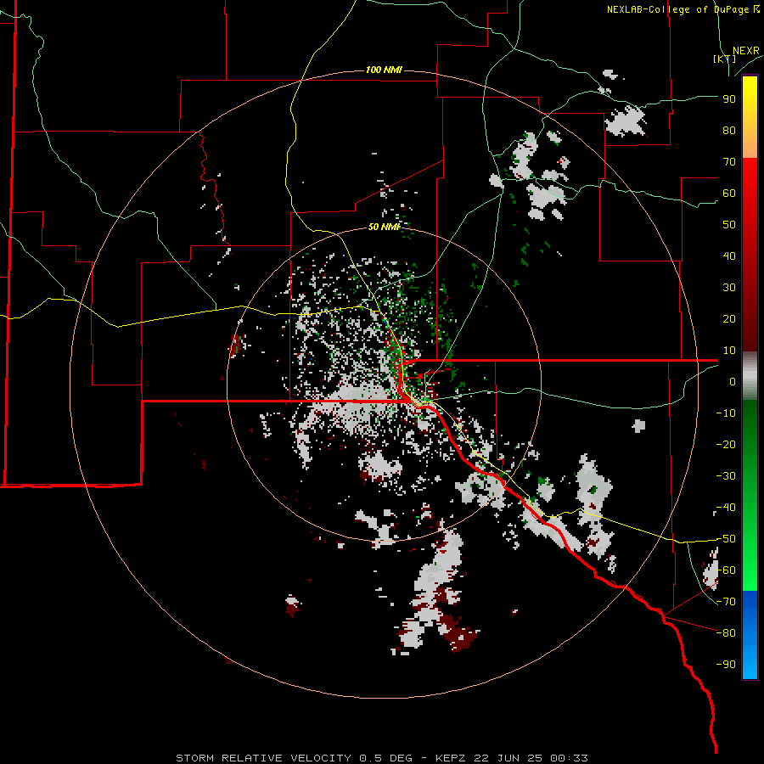
Task: Select the 50 NMI range ring label
Action: point(384,227)
